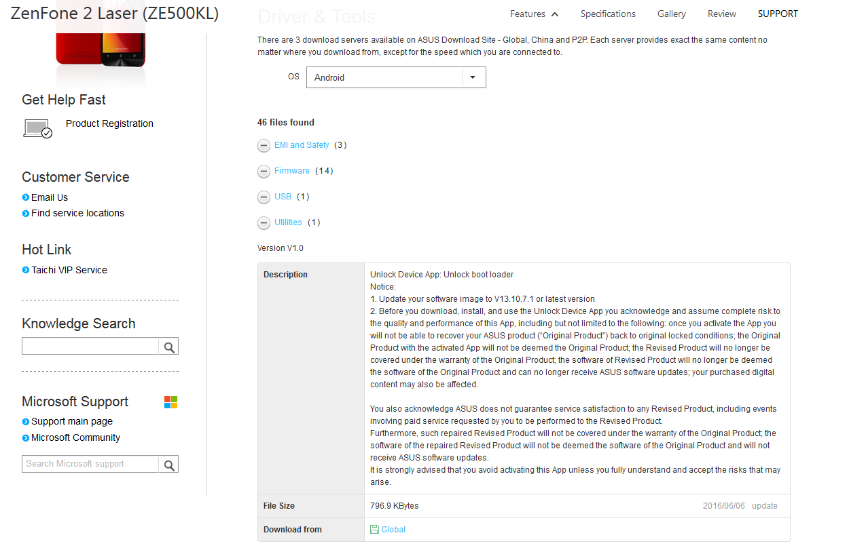Click the 'Microsoft Support' heading
The height and width of the screenshot is (548, 849).
(75, 402)
